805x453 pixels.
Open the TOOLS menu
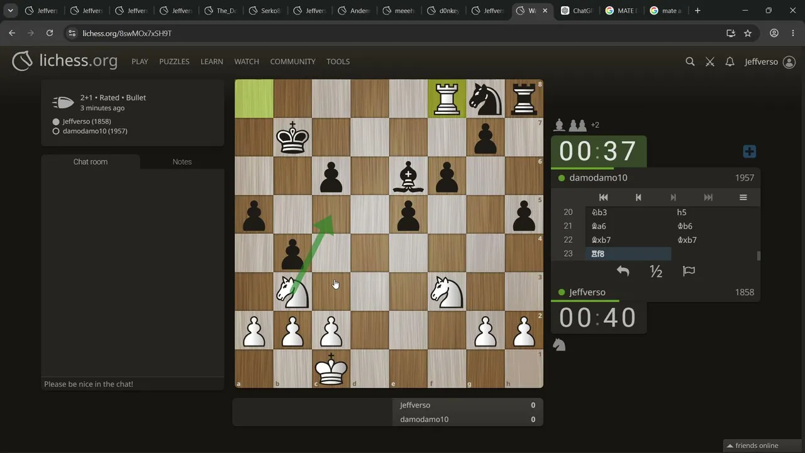[338, 62]
